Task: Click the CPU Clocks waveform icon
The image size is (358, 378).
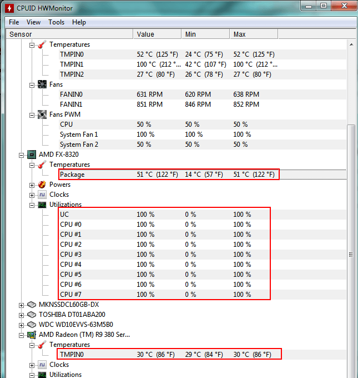Action: click(42, 195)
